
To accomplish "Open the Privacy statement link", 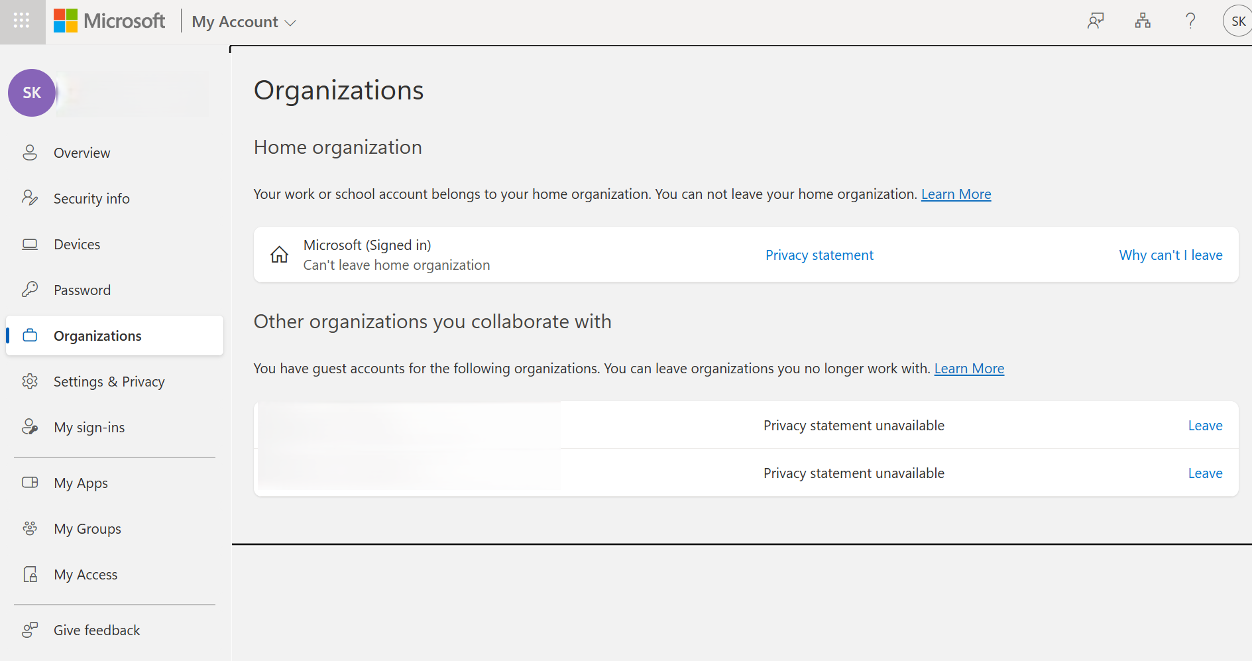I will pyautogui.click(x=819, y=255).
